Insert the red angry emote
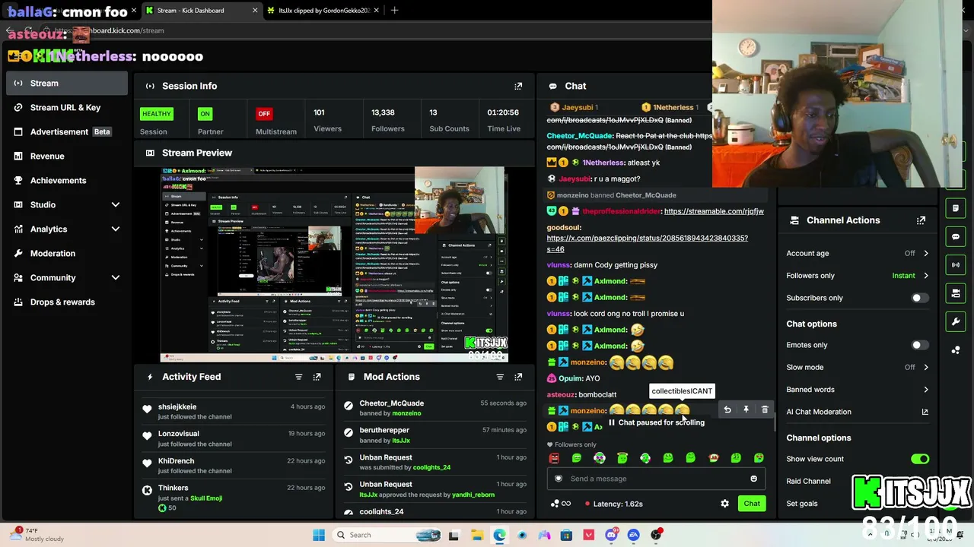 click(x=554, y=458)
